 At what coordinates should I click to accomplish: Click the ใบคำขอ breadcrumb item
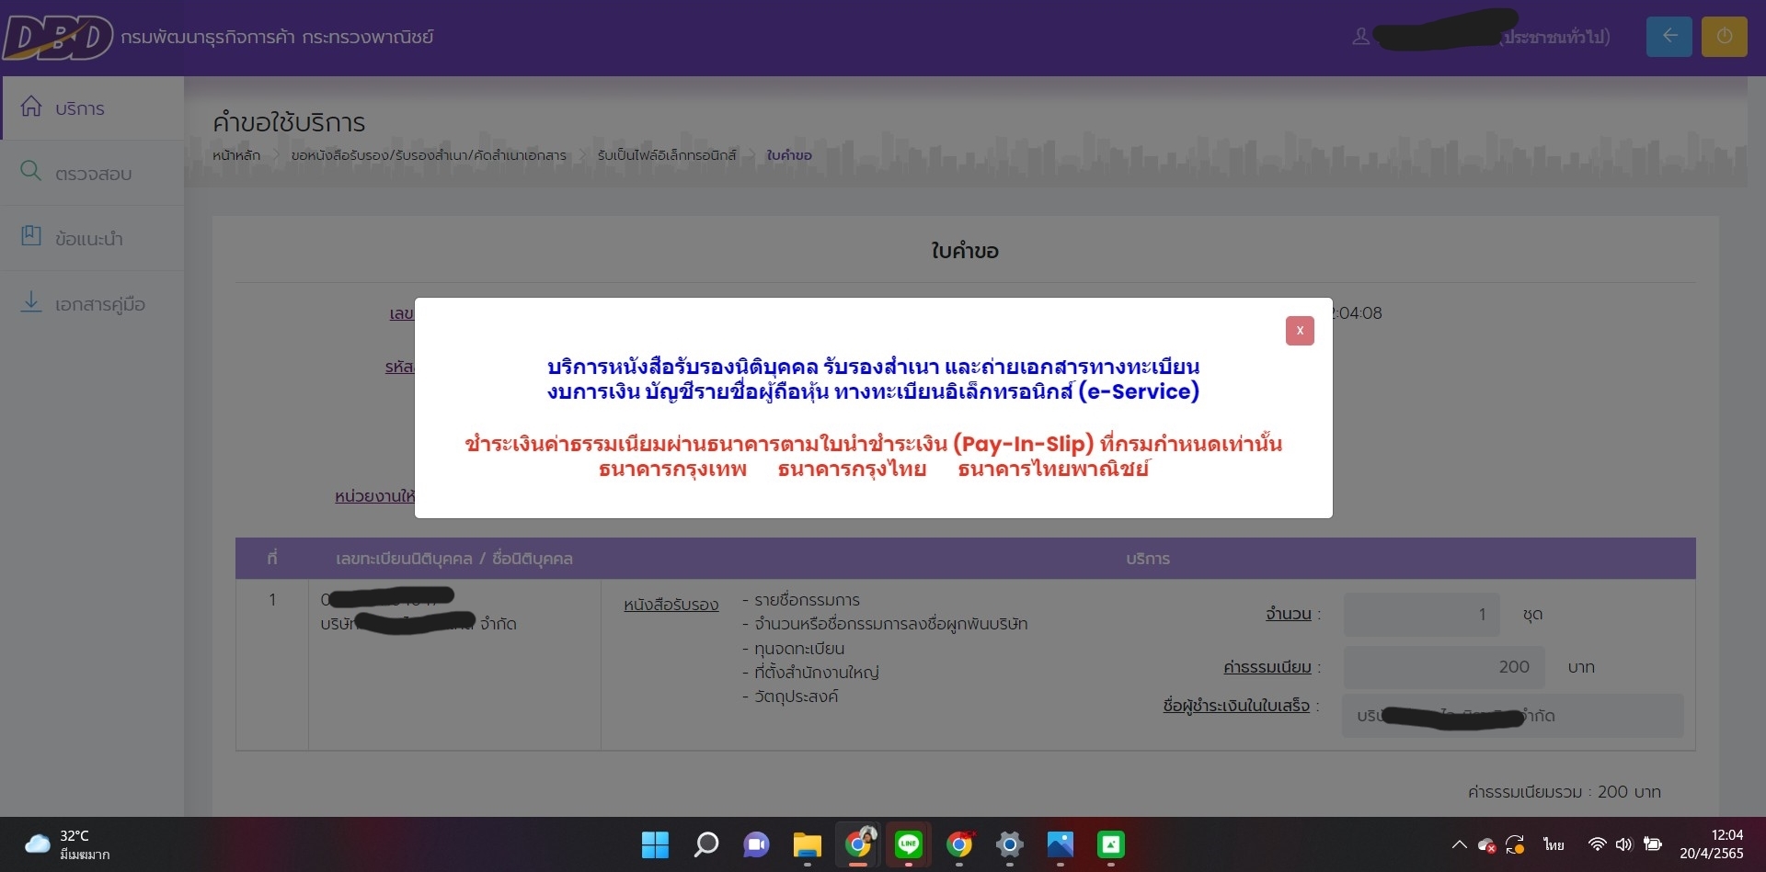click(x=789, y=155)
